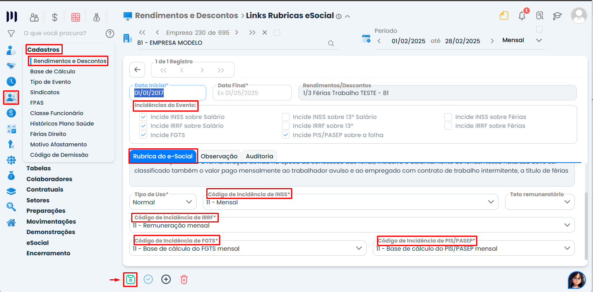Switch to the Observação tab
The image size is (593, 292).
tap(219, 156)
